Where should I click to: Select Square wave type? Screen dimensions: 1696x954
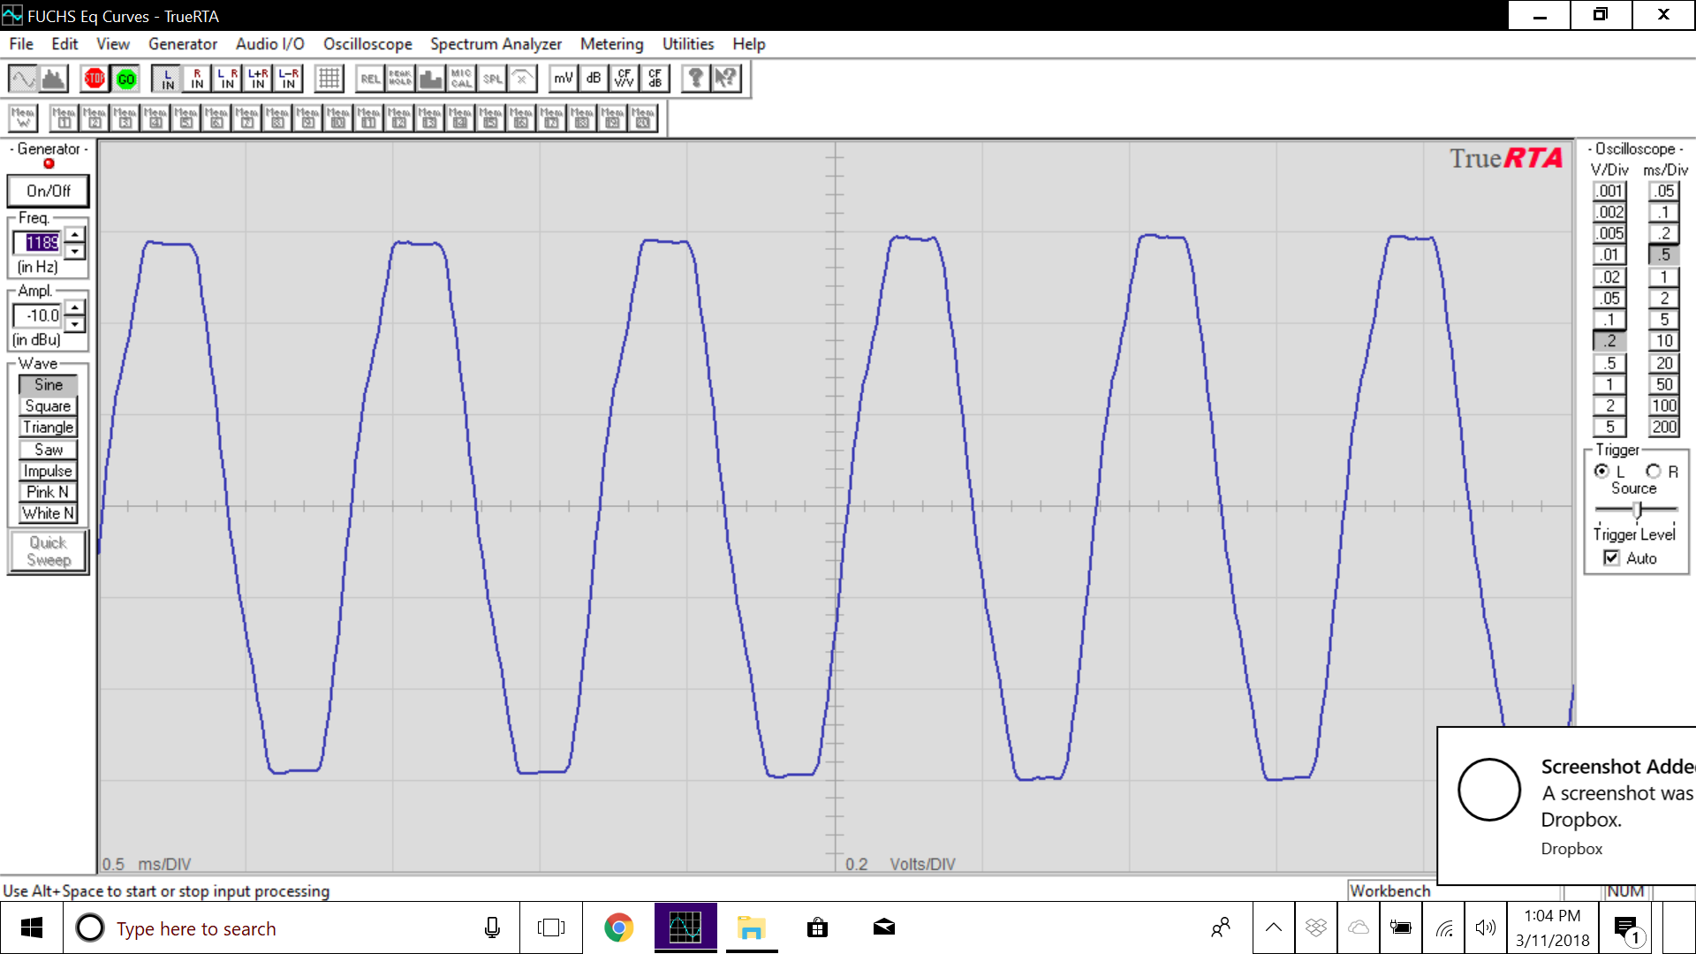[x=48, y=406]
